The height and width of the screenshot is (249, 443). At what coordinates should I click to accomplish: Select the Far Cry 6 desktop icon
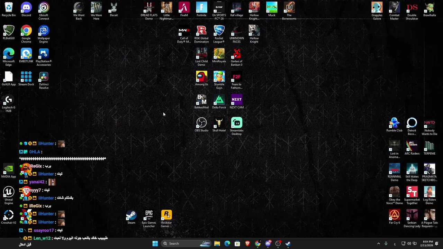(395, 217)
